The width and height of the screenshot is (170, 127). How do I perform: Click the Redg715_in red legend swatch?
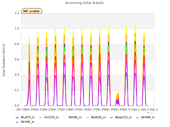pyautogui.click(x=112, y=117)
